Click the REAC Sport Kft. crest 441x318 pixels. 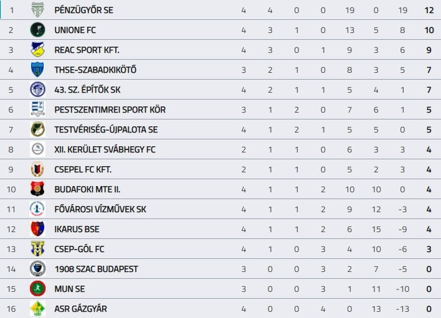38,50
